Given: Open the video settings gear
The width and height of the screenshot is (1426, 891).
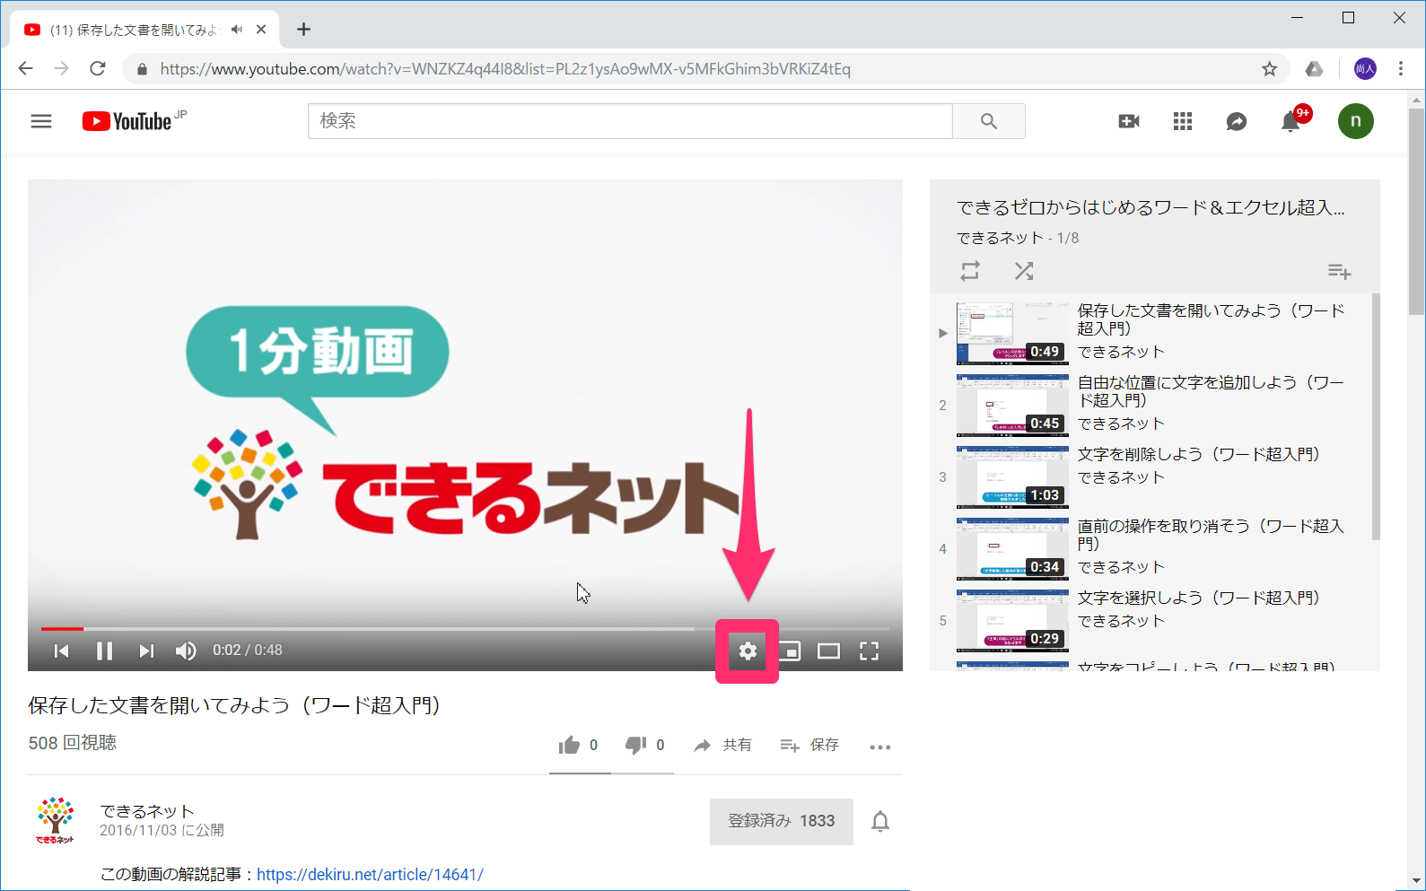Looking at the screenshot, I should 748,651.
